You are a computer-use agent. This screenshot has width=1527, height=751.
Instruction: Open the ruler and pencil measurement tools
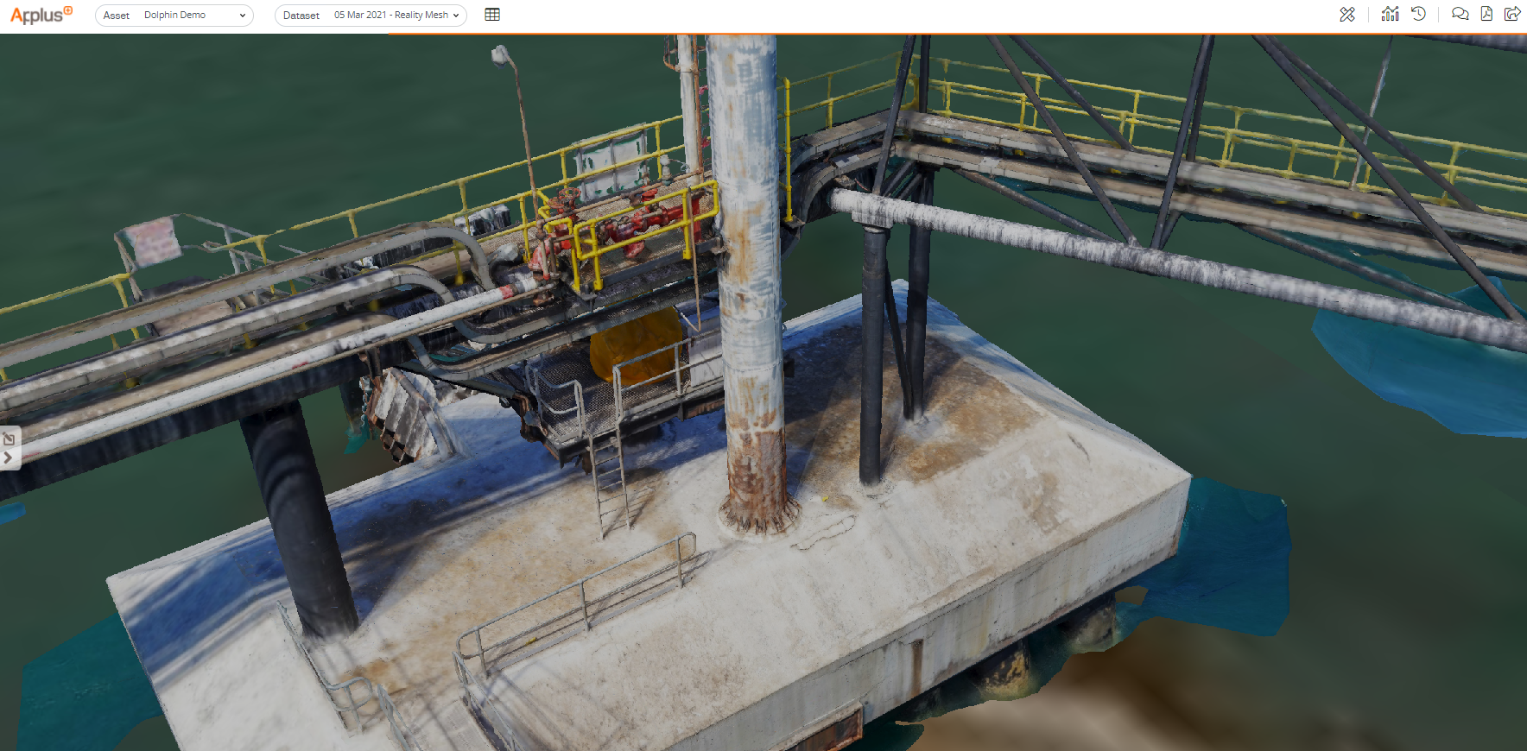[1347, 15]
